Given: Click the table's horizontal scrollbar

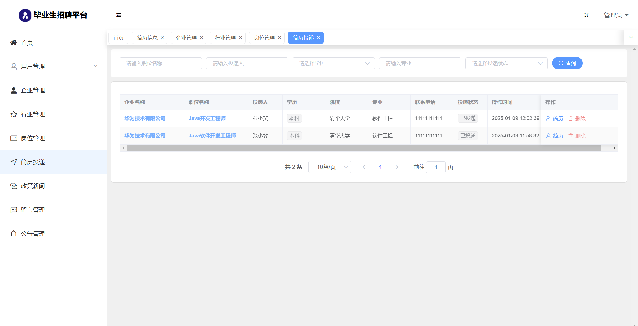Looking at the screenshot, I should (364, 148).
